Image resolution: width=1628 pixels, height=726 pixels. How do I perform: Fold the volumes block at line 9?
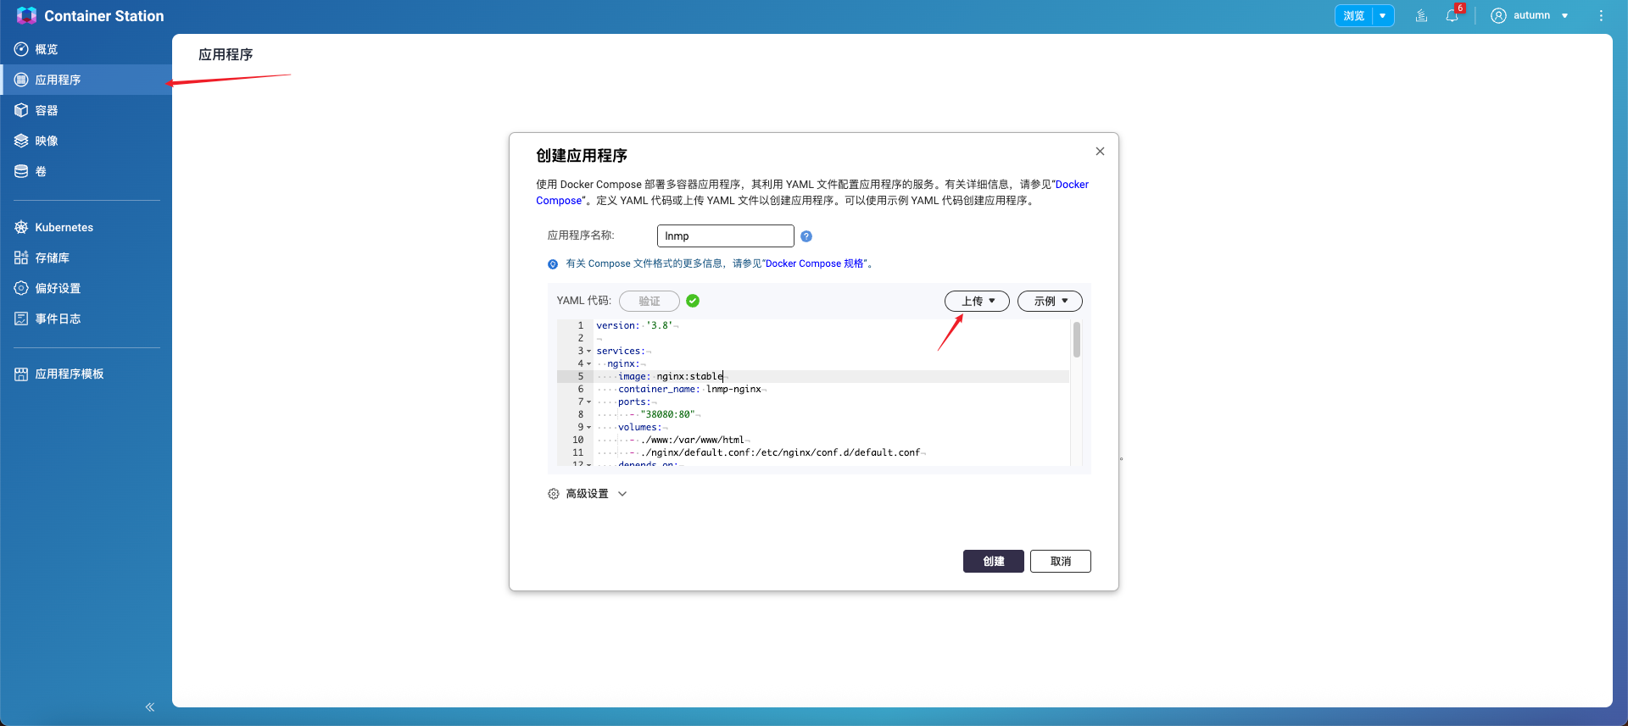click(589, 427)
